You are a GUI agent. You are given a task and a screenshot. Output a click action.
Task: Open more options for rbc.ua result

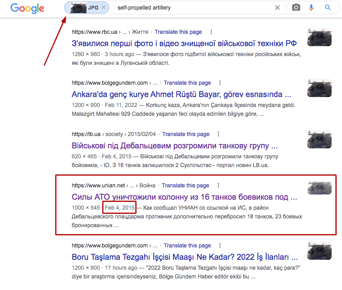coord(211,32)
